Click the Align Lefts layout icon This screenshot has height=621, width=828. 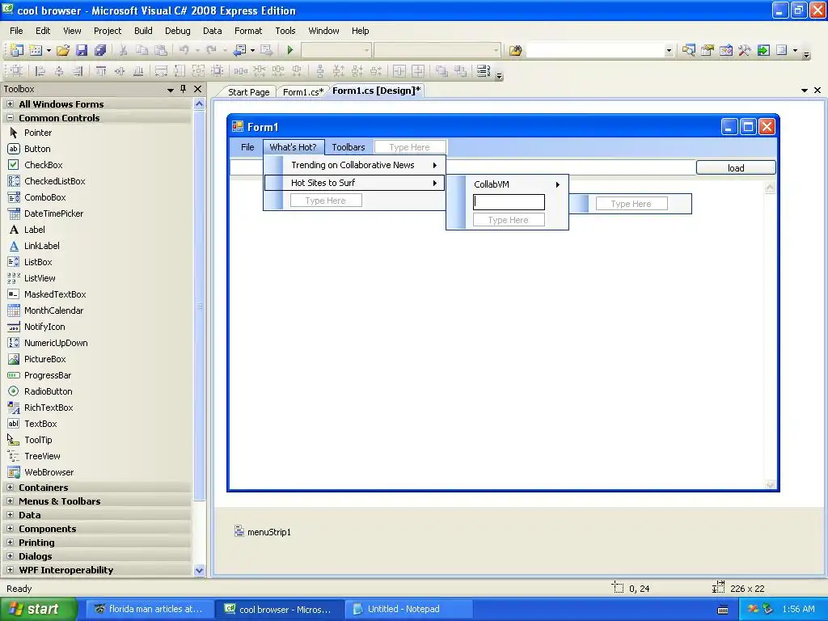click(x=40, y=71)
